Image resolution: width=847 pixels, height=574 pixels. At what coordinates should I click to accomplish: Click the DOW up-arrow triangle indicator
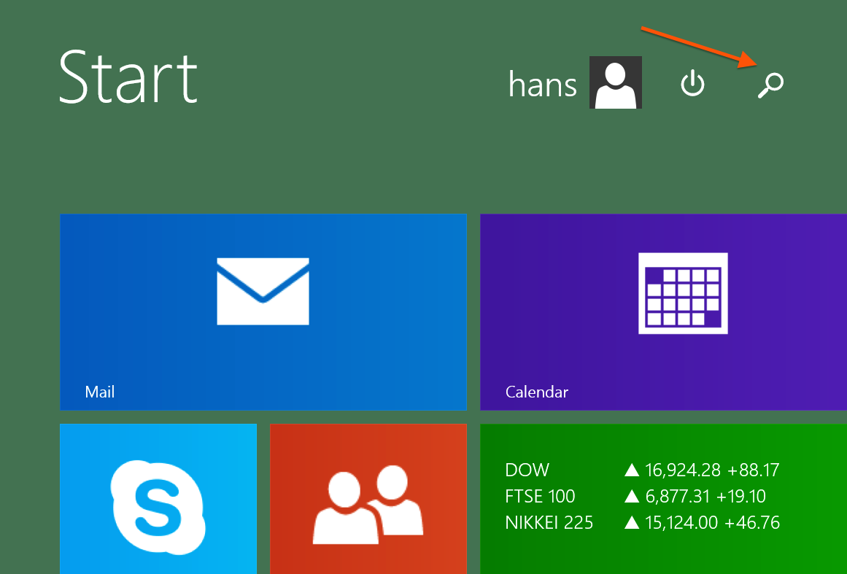pos(632,470)
